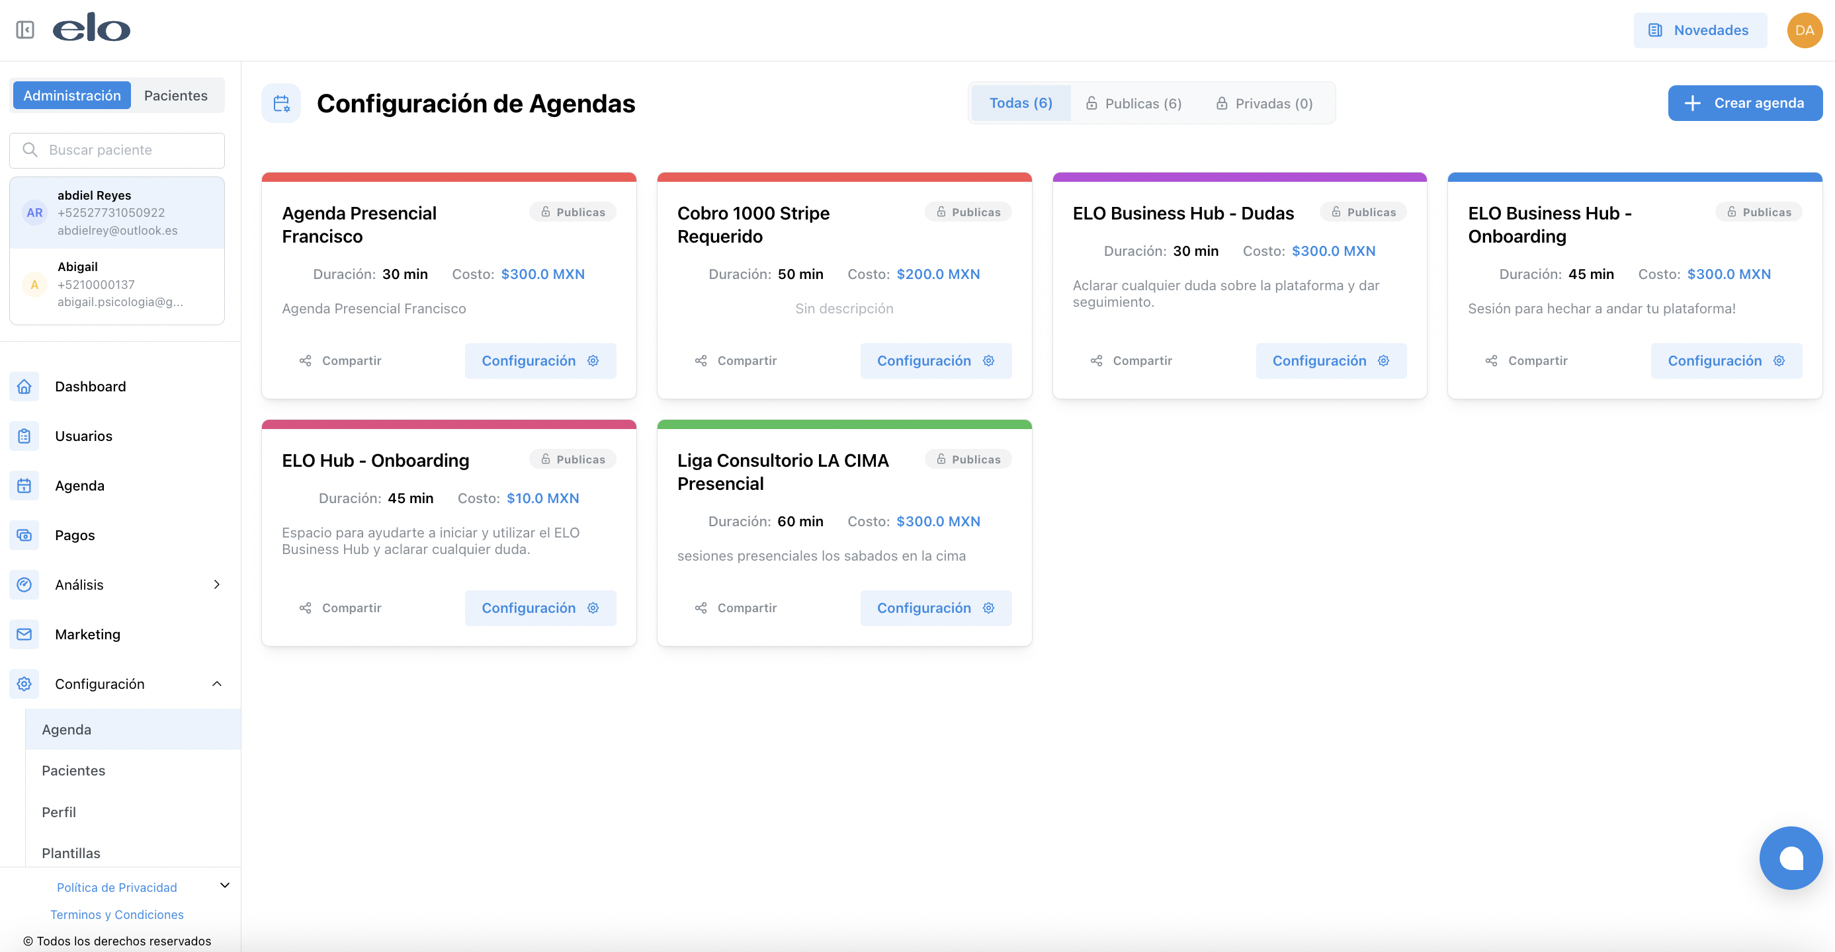Select the Administración toggle
This screenshot has height=952, width=1835.
[72, 95]
